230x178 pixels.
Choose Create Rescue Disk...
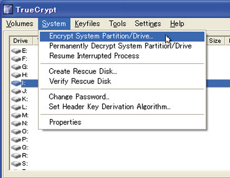(122, 71)
